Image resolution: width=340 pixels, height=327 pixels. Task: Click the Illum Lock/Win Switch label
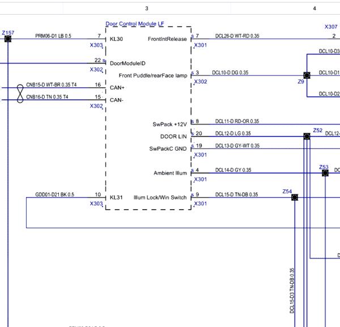click(160, 197)
